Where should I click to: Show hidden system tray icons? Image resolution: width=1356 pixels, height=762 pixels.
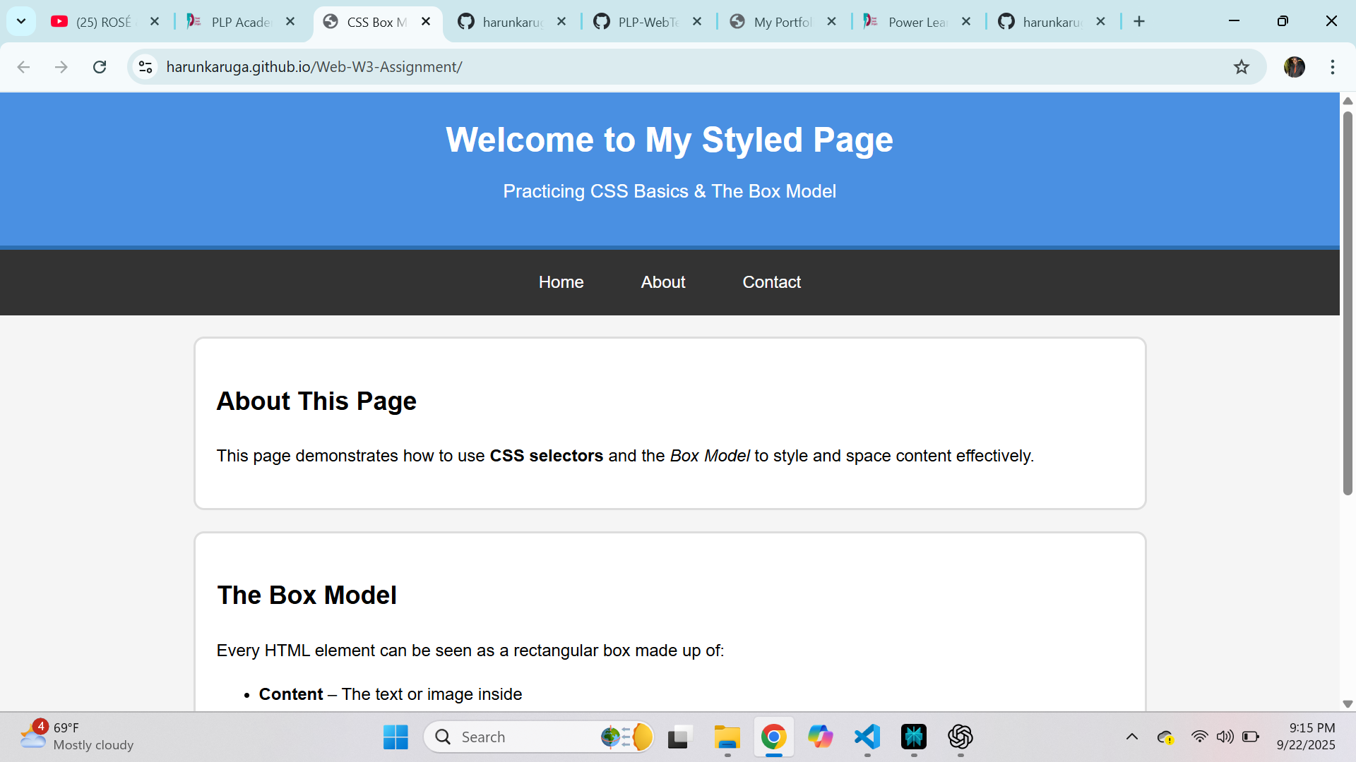tap(1131, 737)
